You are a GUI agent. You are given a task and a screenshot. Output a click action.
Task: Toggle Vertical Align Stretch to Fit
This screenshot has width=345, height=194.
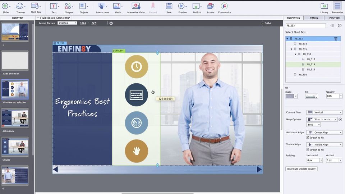[x=308, y=149]
